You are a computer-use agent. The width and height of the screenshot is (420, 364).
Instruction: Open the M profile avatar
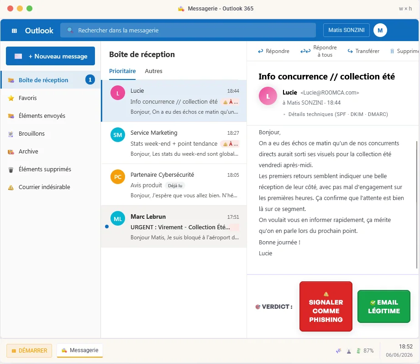coord(380,30)
